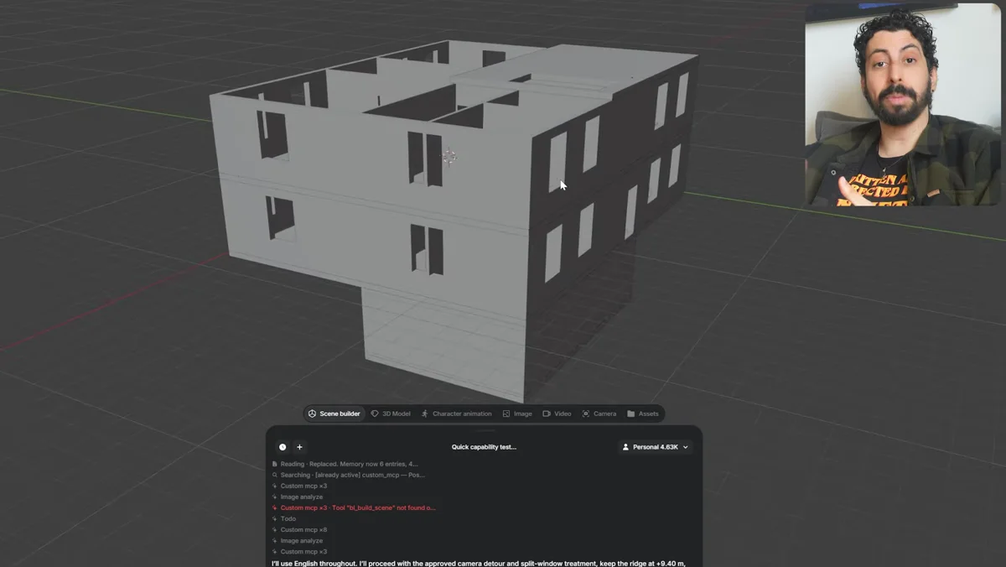The width and height of the screenshot is (1006, 567).
Task: Open the Todo step entry
Action: click(283, 518)
